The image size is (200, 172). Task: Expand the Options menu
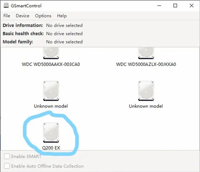43,16
